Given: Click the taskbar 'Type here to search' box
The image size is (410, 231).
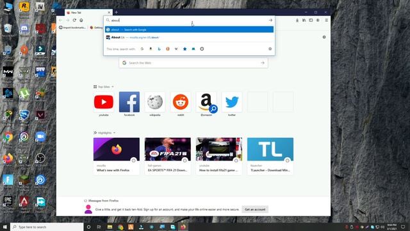Looking at the screenshot, I should point(47,227).
